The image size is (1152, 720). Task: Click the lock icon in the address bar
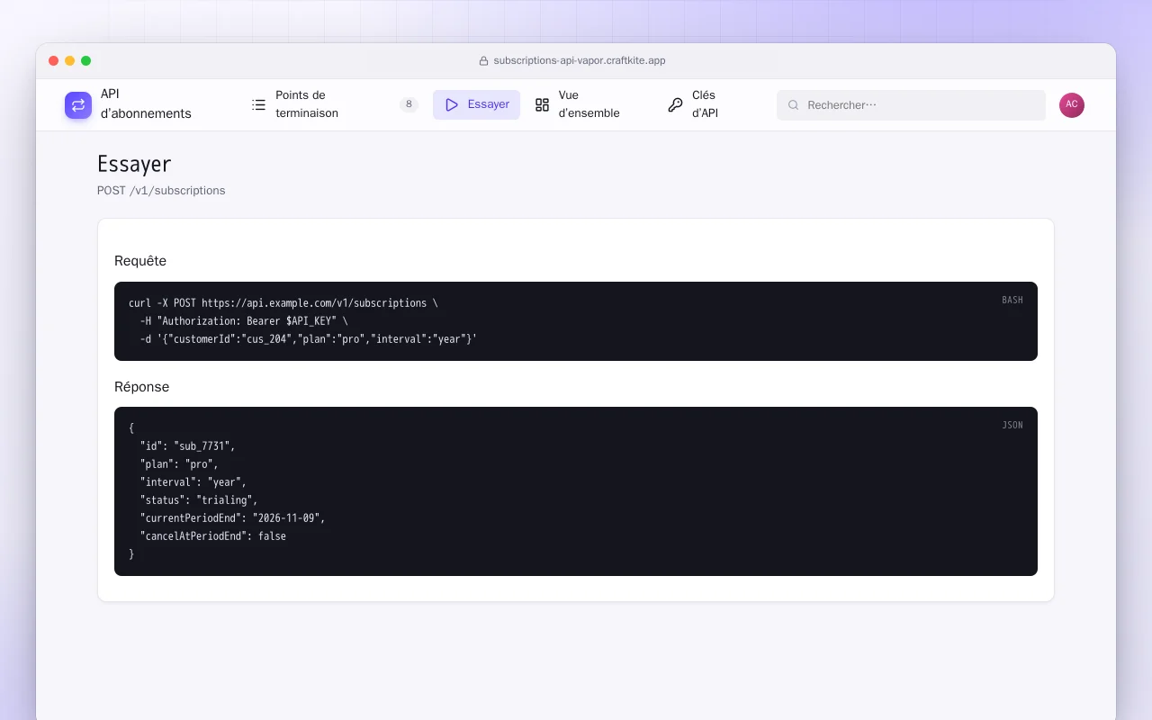[483, 61]
